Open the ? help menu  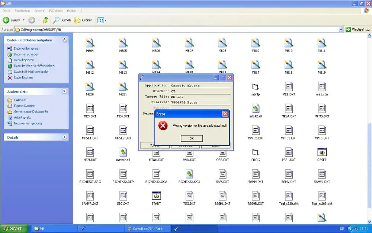click(81, 11)
